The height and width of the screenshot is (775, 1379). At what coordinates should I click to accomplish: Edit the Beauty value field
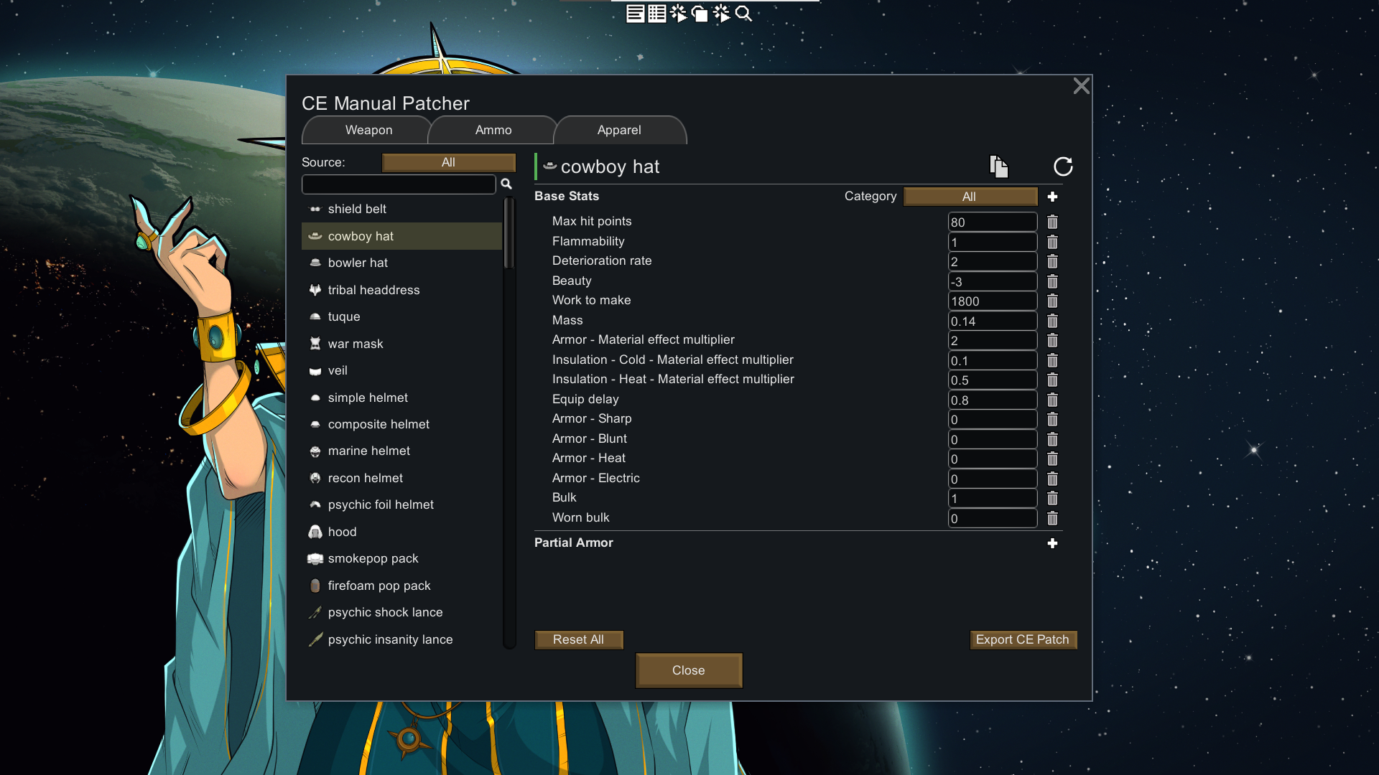(x=993, y=281)
